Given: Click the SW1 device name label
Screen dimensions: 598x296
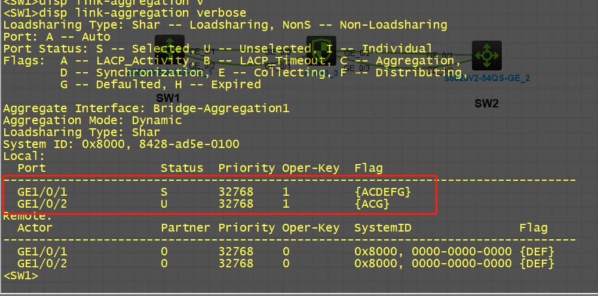Looking at the screenshot, I should (x=168, y=97).
